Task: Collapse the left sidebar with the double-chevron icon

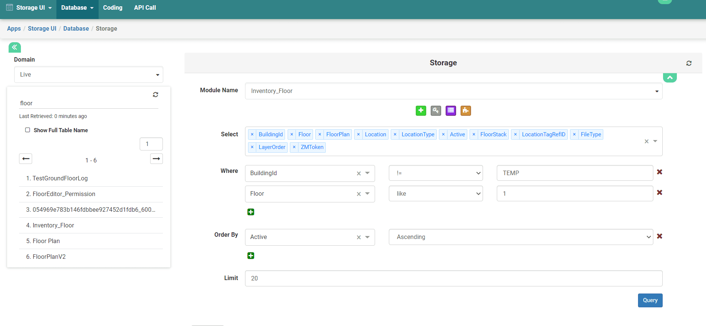Action: 15,47
